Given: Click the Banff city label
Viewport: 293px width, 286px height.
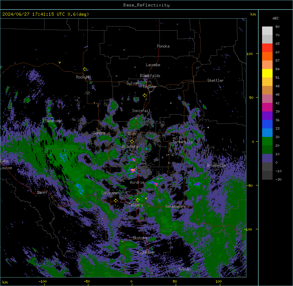Looking at the screenshot, I should pyautogui.click(x=42, y=193).
